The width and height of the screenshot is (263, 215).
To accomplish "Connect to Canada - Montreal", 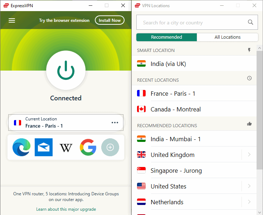I will tap(194, 109).
